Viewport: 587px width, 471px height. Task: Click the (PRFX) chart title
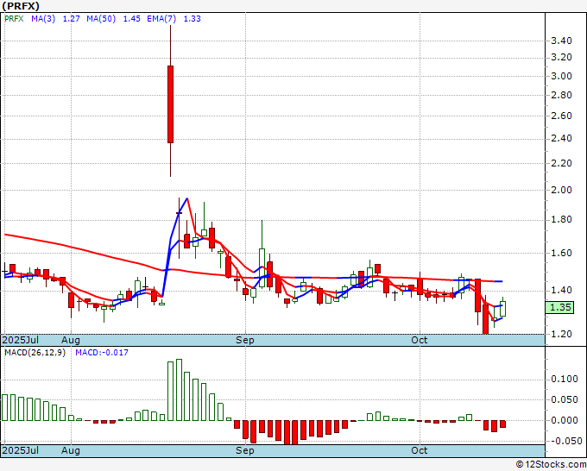[21, 6]
